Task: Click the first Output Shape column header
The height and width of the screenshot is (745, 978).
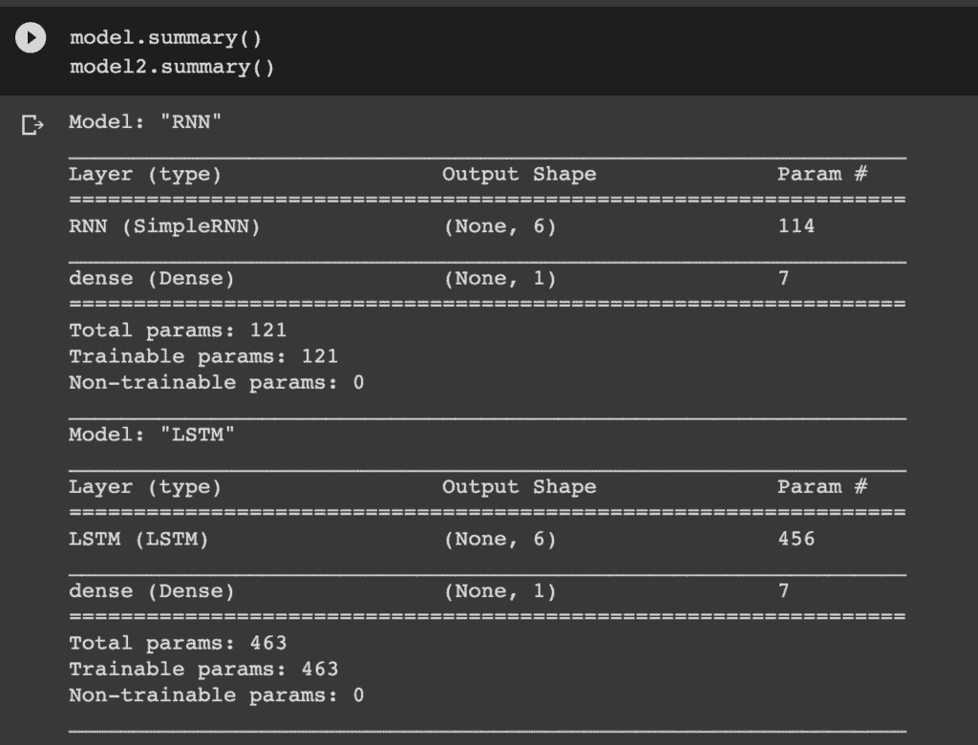Action: (x=519, y=174)
